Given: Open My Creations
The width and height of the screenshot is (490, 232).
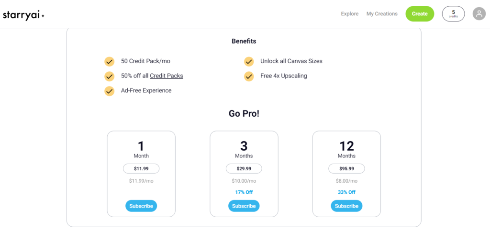Looking at the screenshot, I should point(382,14).
